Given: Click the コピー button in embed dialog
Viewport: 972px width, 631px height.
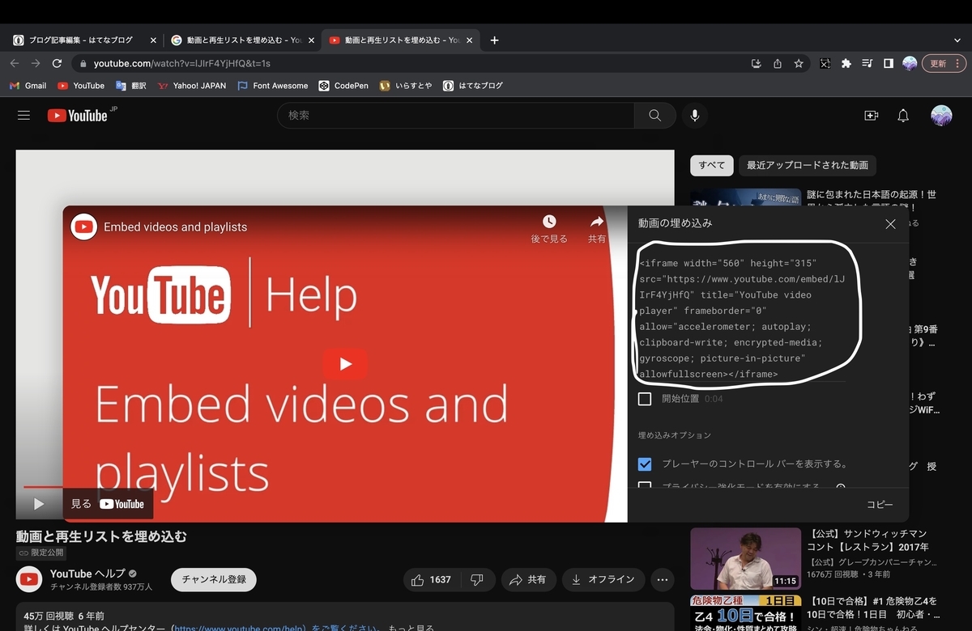Looking at the screenshot, I should [x=880, y=504].
